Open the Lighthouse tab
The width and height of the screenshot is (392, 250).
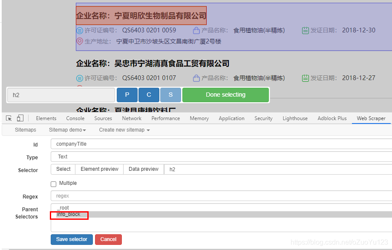pos(295,118)
